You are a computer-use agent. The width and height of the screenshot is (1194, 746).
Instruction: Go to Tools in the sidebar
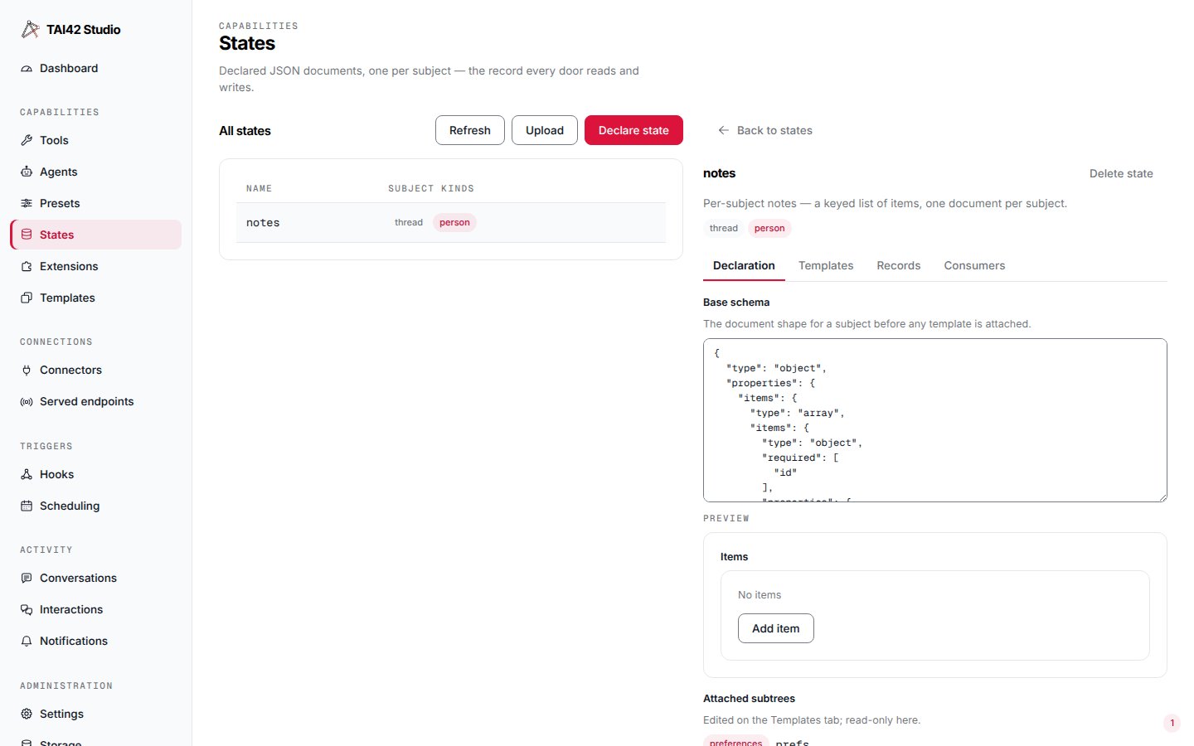[95, 141]
